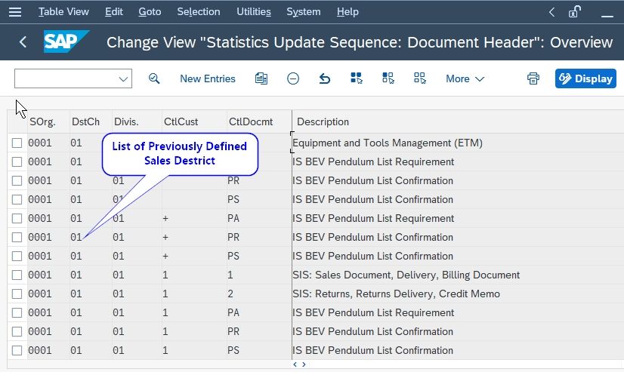Expand the More toolbar menu
Screen dimensions: 624x372
pyautogui.click(x=465, y=78)
